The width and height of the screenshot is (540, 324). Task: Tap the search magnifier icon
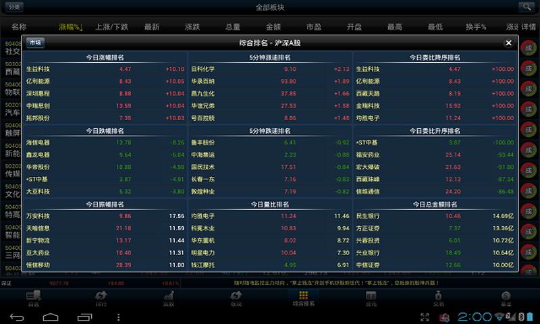[x=526, y=7]
